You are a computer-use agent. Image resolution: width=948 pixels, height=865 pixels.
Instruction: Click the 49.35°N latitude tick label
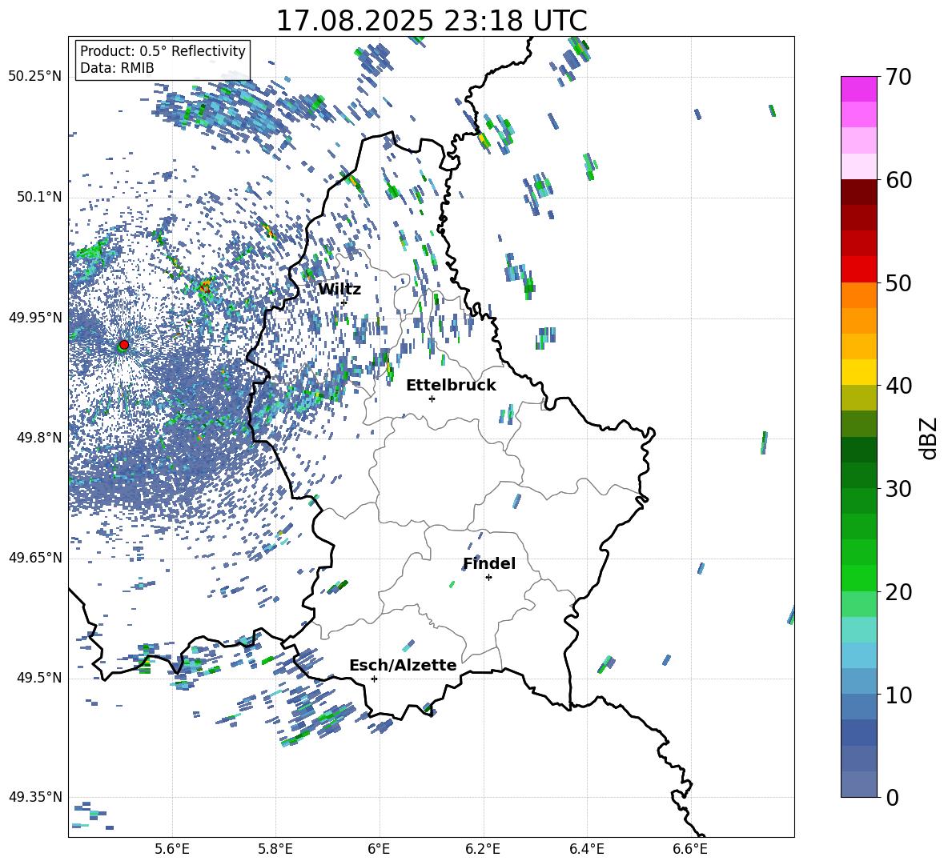[35, 797]
